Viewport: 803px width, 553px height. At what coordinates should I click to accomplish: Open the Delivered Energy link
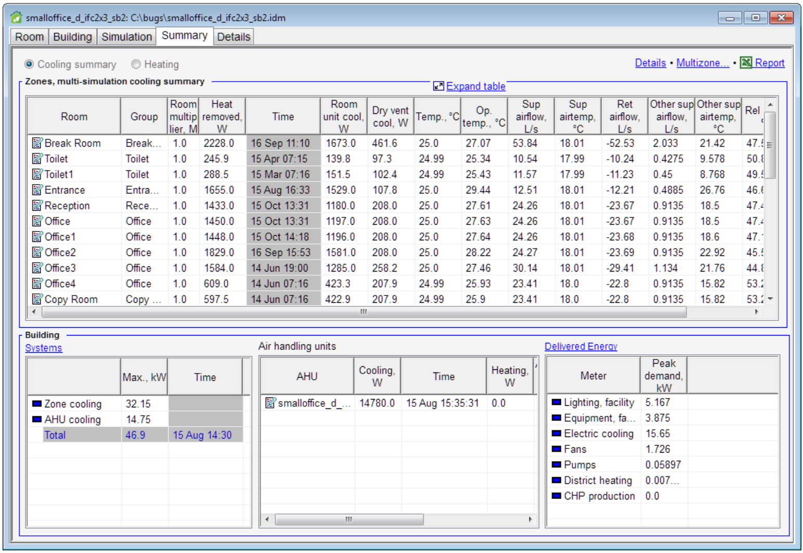click(x=580, y=346)
